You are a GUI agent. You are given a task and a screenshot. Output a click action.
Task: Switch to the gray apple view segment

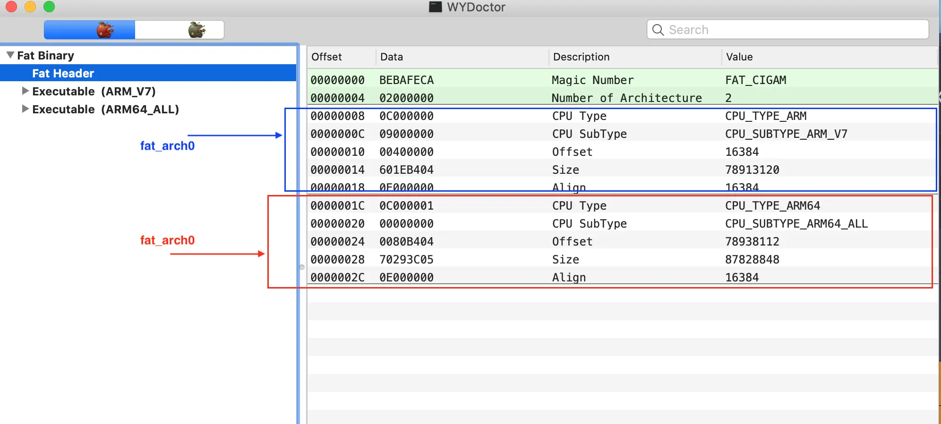180,30
